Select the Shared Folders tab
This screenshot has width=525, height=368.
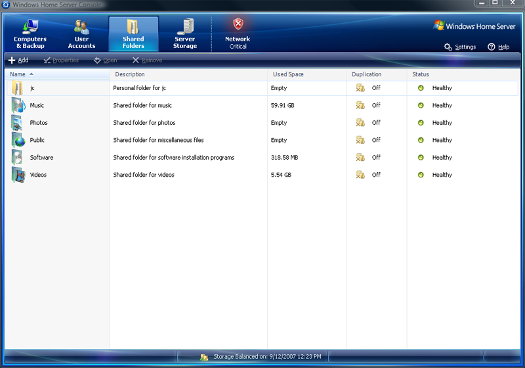(x=133, y=34)
